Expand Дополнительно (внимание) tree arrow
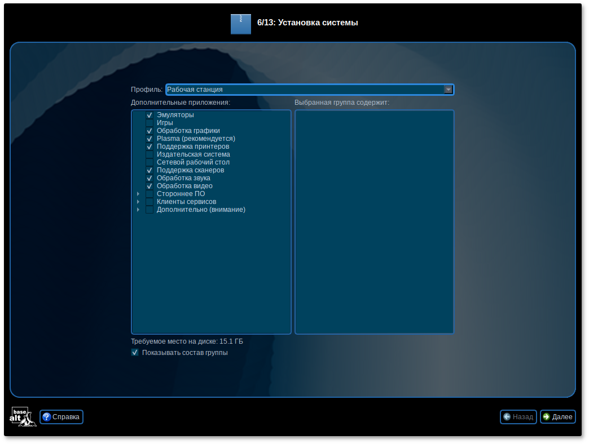The image size is (589, 444). (138, 210)
